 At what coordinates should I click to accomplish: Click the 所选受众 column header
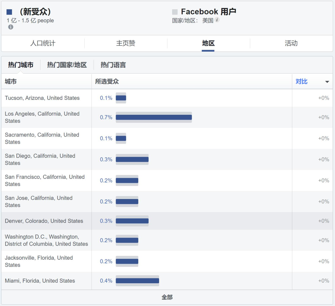pos(107,81)
